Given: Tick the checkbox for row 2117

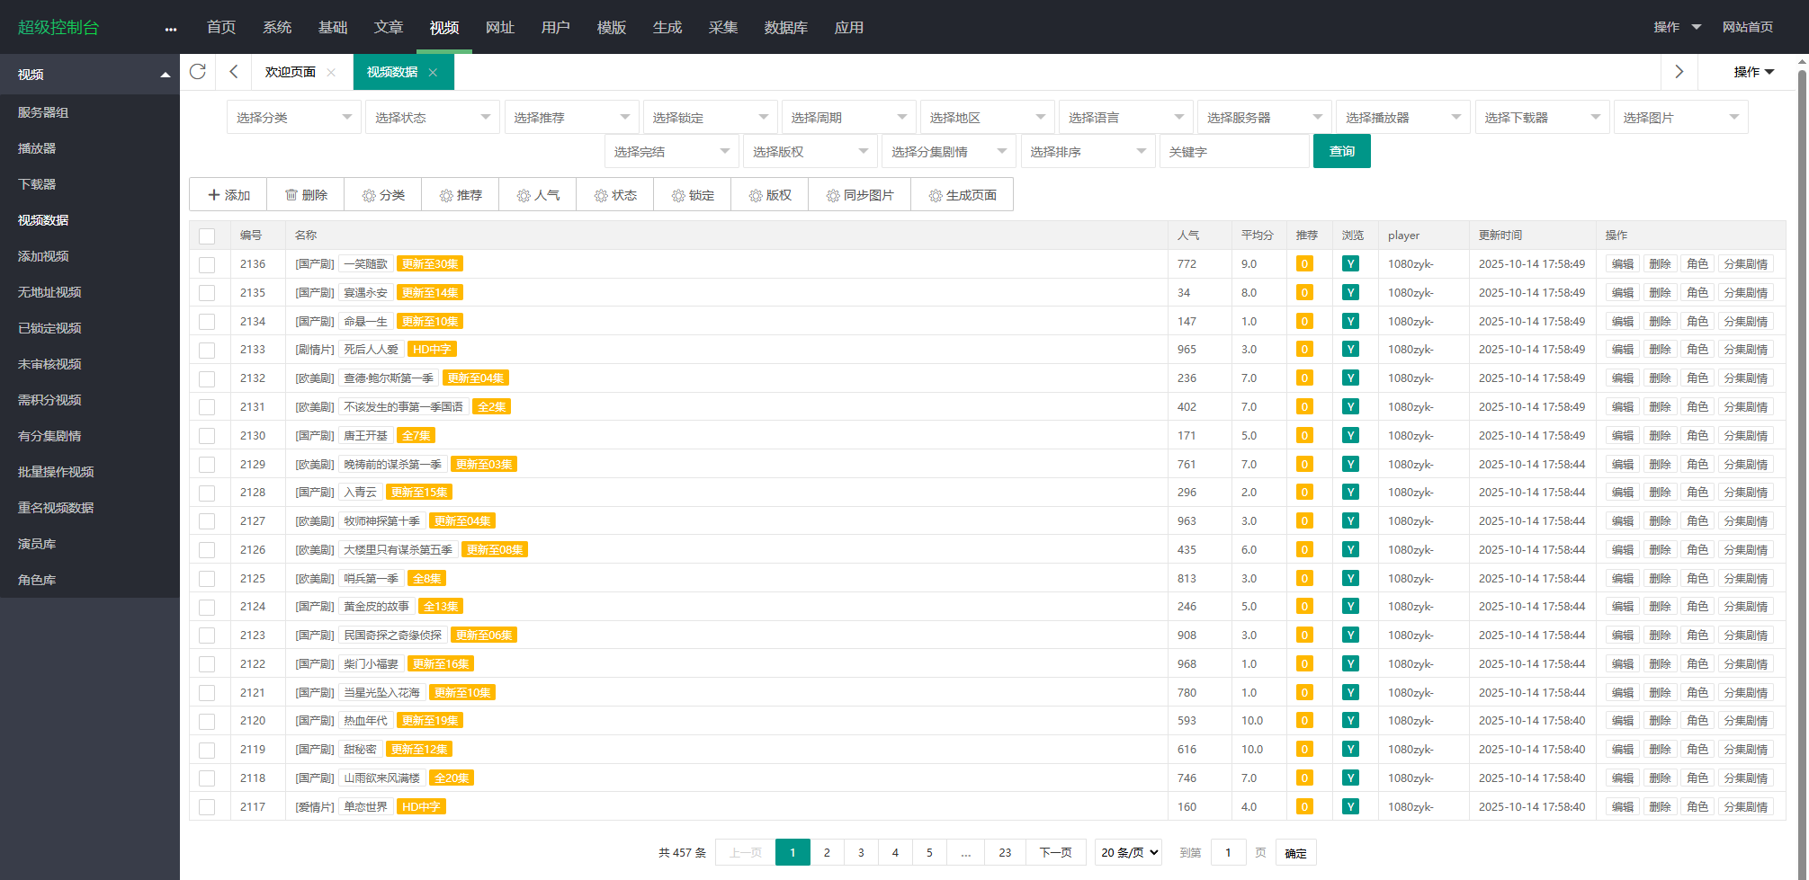Looking at the screenshot, I should pos(207,807).
